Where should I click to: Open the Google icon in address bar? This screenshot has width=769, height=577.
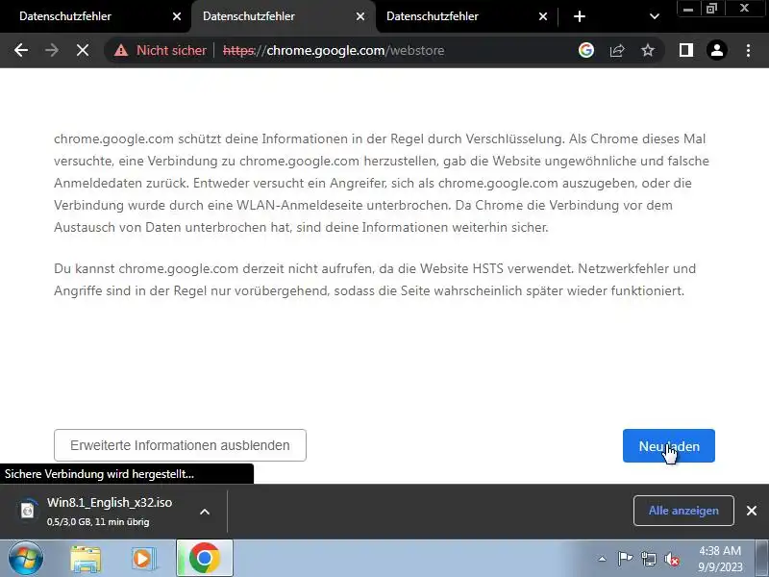tap(585, 50)
